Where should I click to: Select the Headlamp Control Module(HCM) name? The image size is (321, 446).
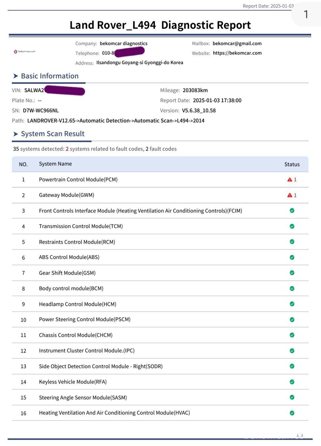(78, 304)
